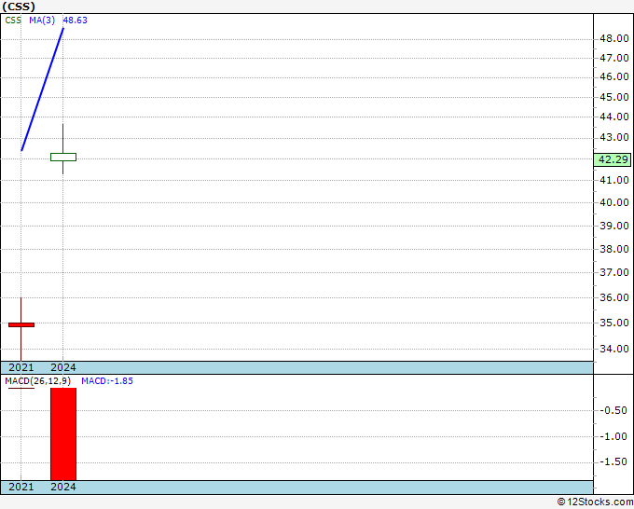Click the 45.00 price axis label
The height and width of the screenshot is (509, 634).
pyautogui.click(x=614, y=97)
